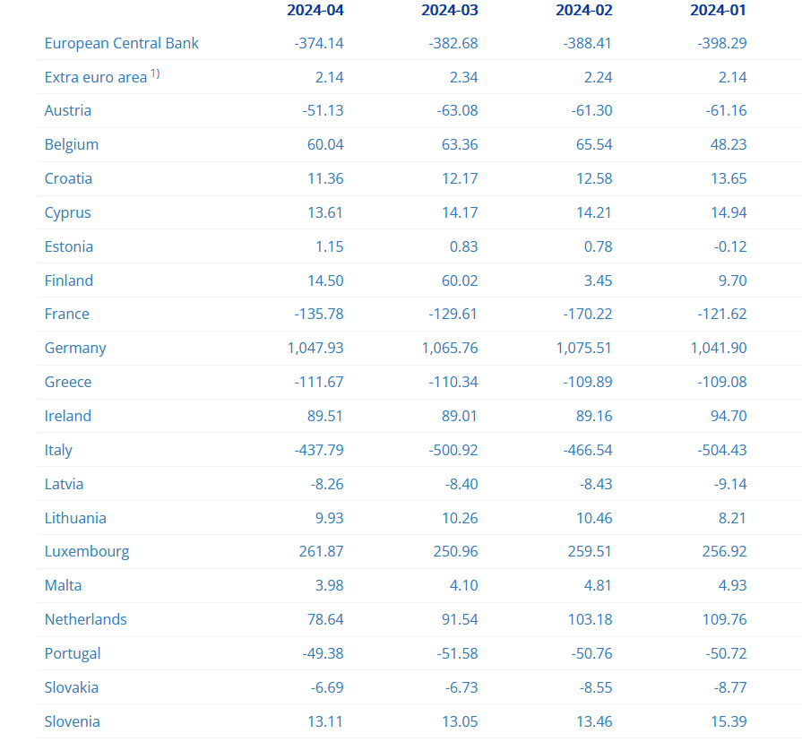The height and width of the screenshot is (742, 802).
Task: Click the 2024-02 column header
Action: click(584, 11)
